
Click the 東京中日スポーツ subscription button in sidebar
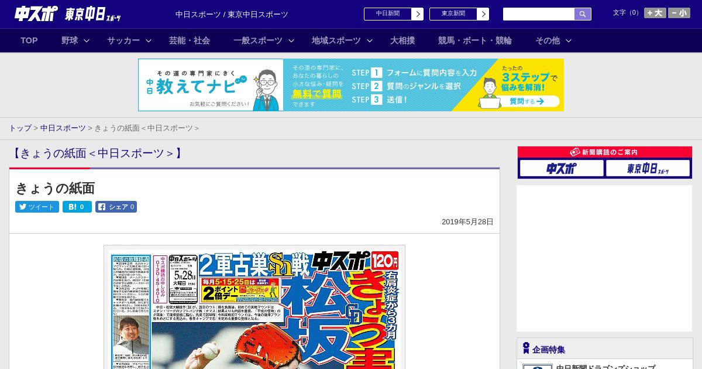tap(648, 169)
